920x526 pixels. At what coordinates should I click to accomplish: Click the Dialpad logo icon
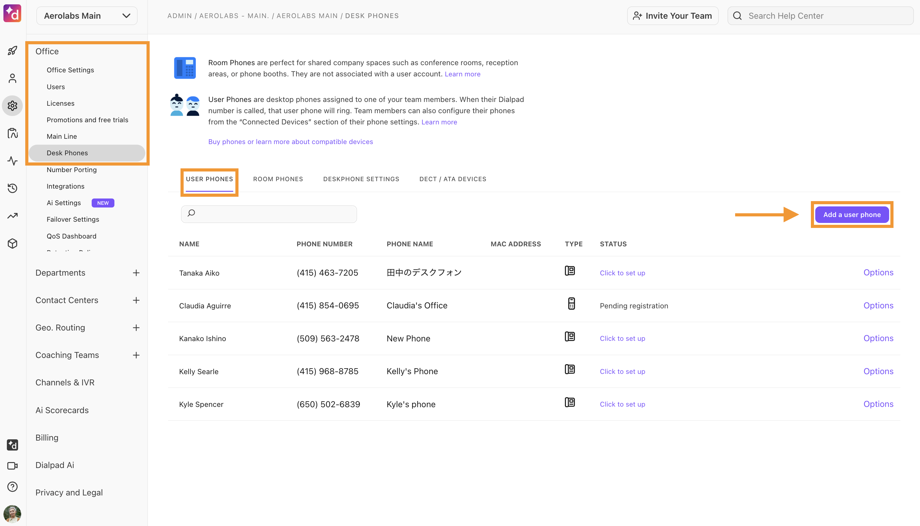pos(12,13)
